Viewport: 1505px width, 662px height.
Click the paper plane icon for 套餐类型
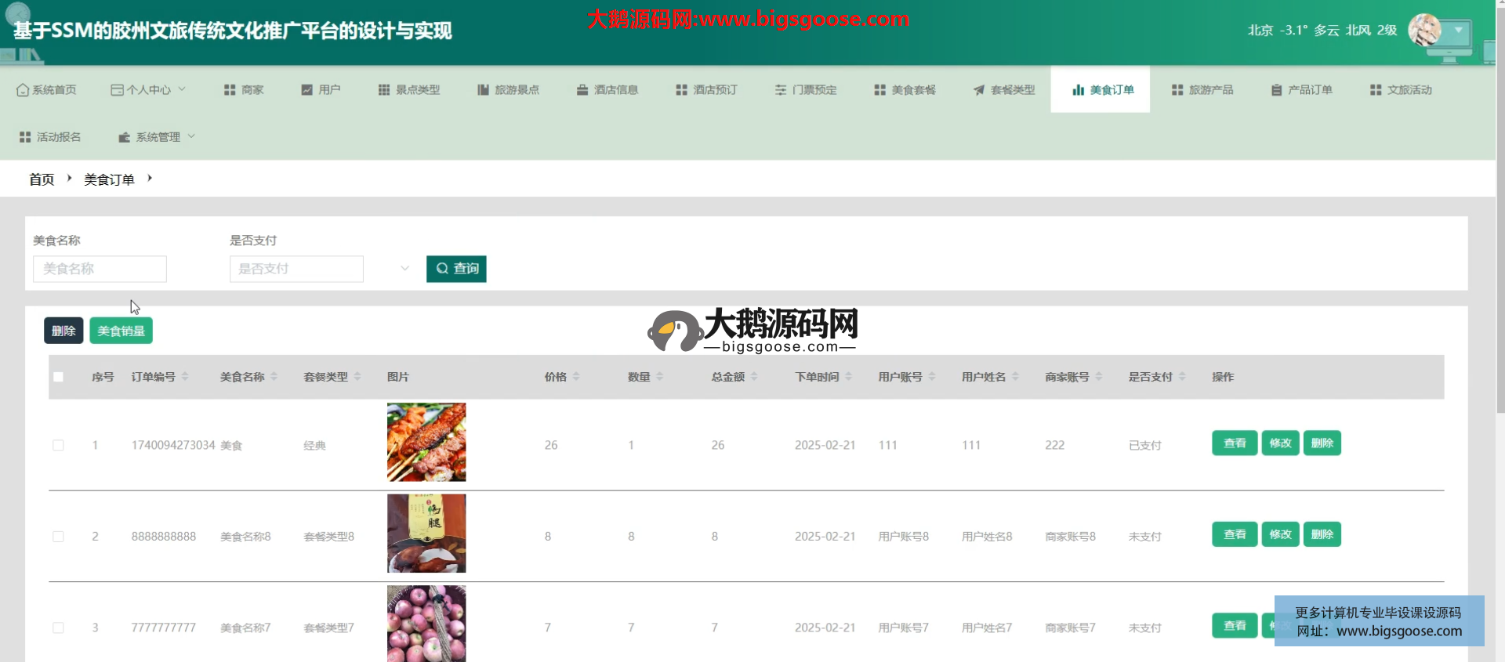click(979, 90)
